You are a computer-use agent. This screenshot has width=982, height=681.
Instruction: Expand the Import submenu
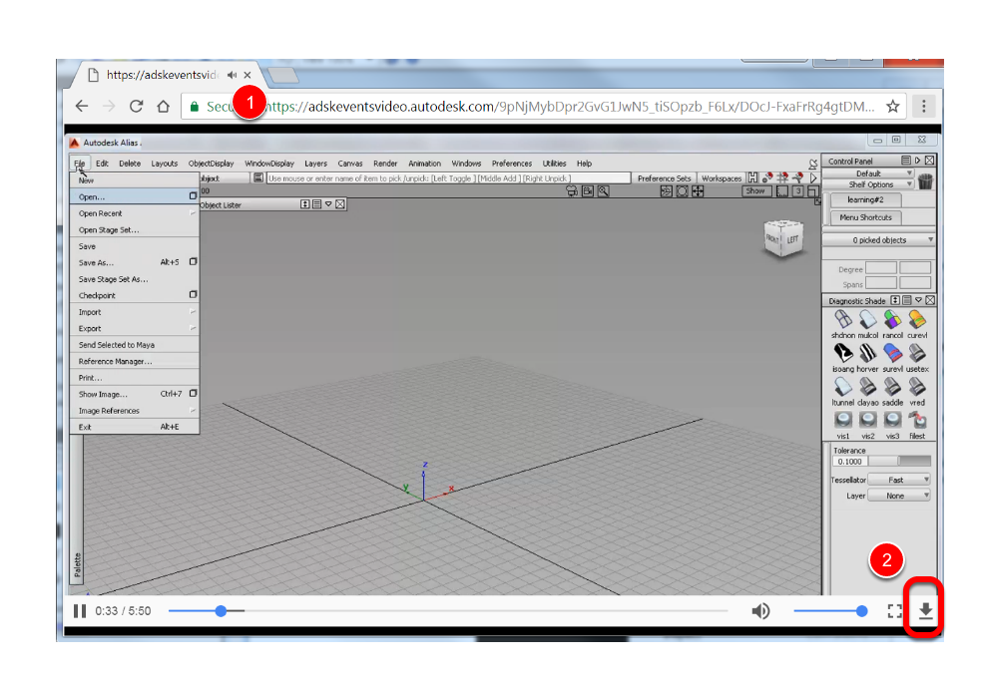point(135,312)
